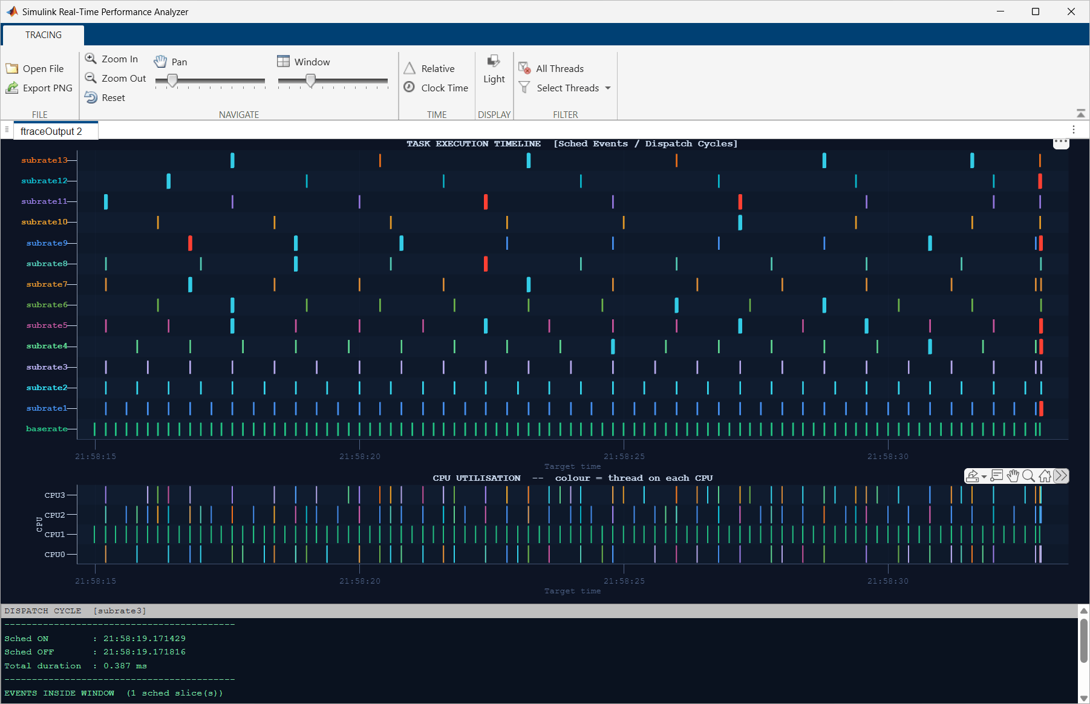Viewport: 1090px width, 704px height.
Task: Click the subrate9 row label
Action: [x=47, y=243]
